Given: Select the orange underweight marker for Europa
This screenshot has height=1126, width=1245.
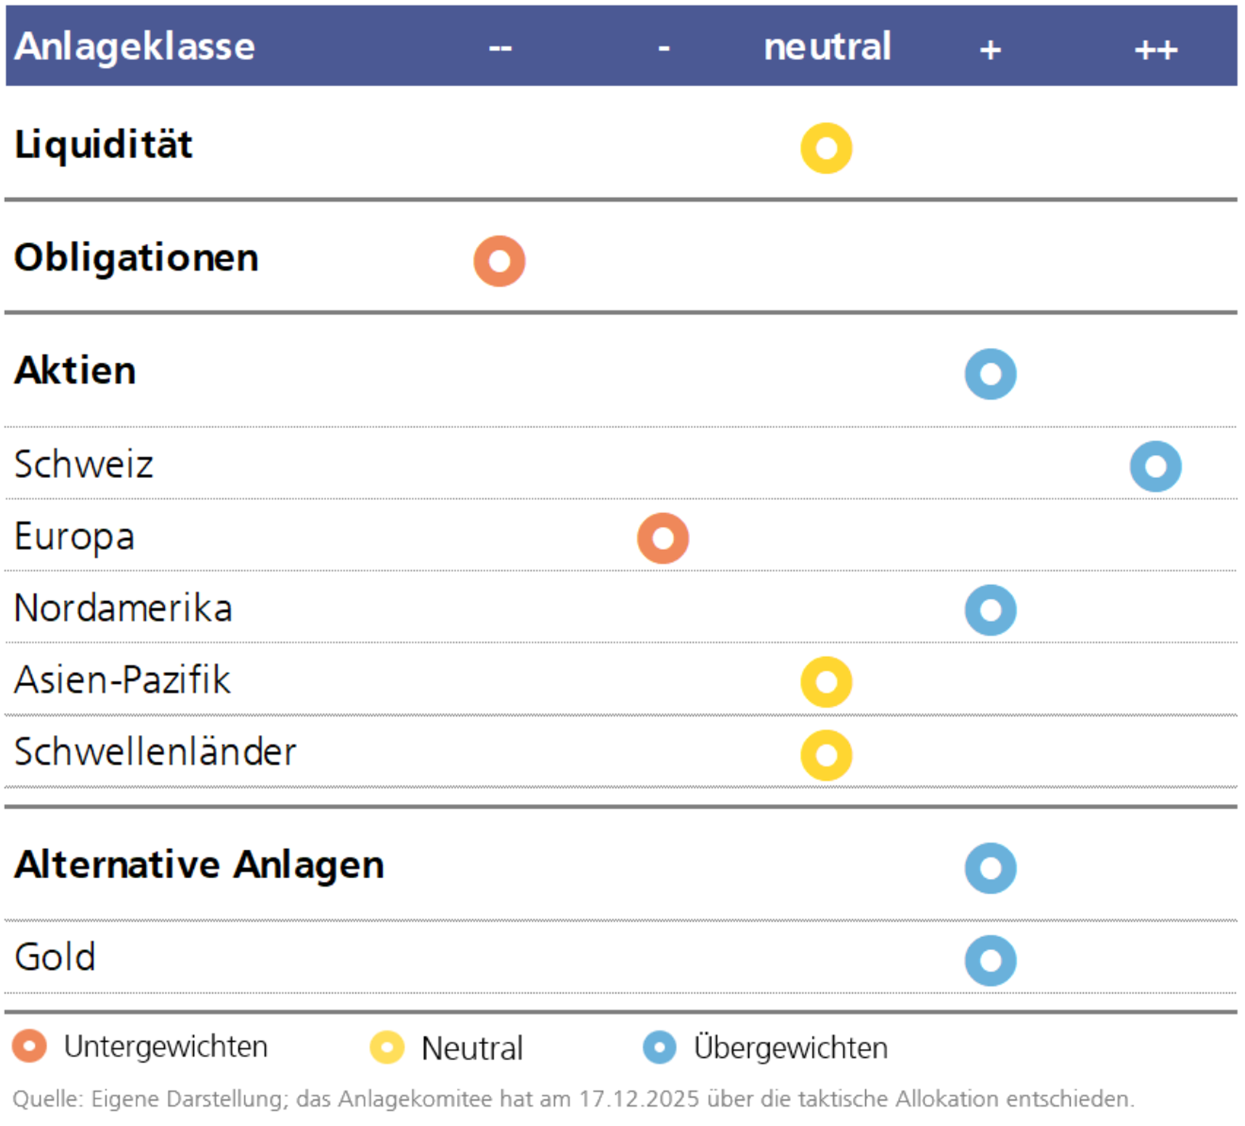Looking at the screenshot, I should [663, 538].
